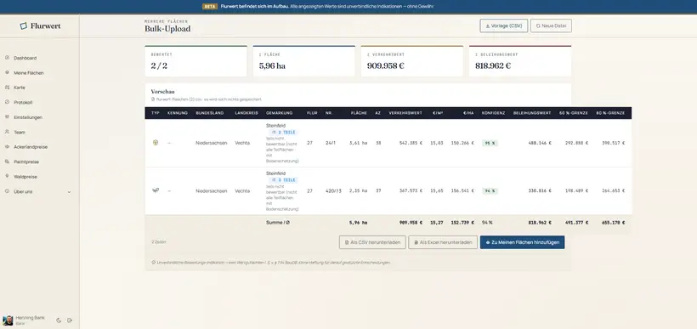
Task: Click the Flurwert brand name
Action: pyautogui.click(x=45, y=26)
